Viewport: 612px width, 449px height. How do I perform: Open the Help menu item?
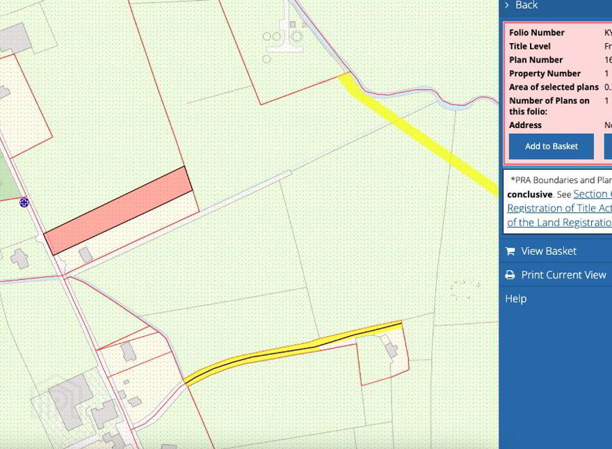click(x=516, y=299)
